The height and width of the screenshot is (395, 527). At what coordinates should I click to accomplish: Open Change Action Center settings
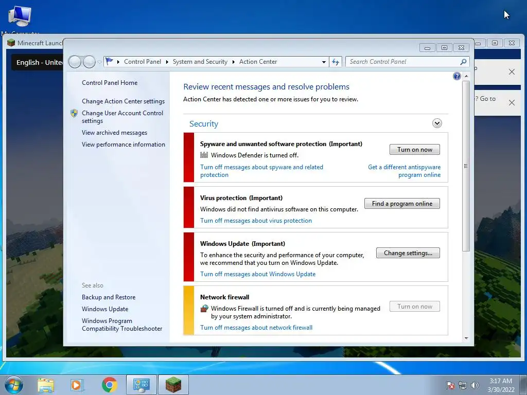(123, 101)
